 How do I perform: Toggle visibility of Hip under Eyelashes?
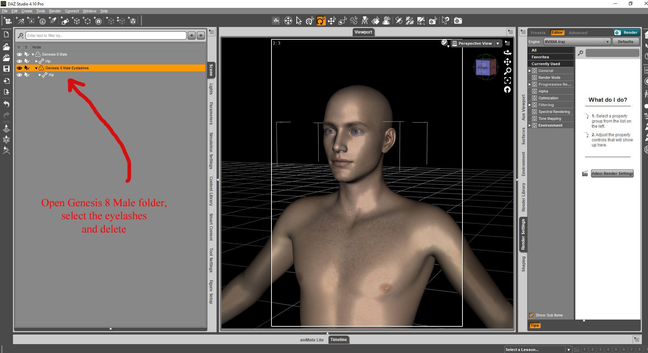tap(19, 75)
